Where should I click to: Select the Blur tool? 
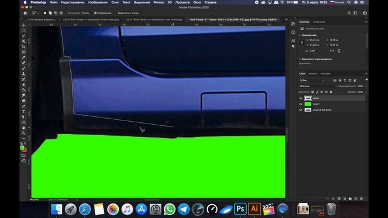click(x=24, y=96)
